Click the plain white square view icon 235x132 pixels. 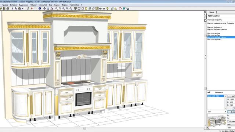pyautogui.click(x=83, y=8)
